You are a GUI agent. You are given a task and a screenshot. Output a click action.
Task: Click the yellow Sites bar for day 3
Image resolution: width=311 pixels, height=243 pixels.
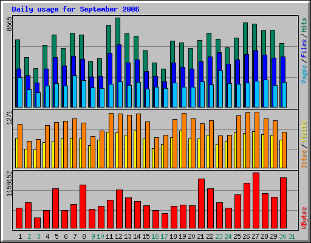35,159
